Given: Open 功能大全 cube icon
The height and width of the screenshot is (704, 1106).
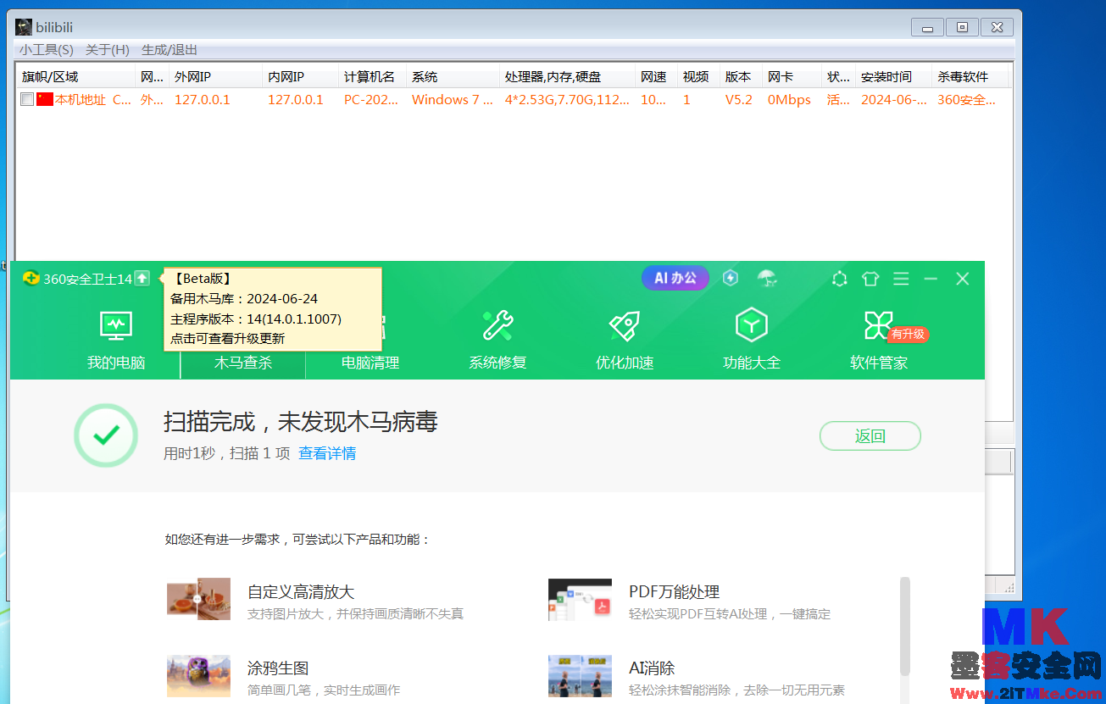Looking at the screenshot, I should click(752, 325).
